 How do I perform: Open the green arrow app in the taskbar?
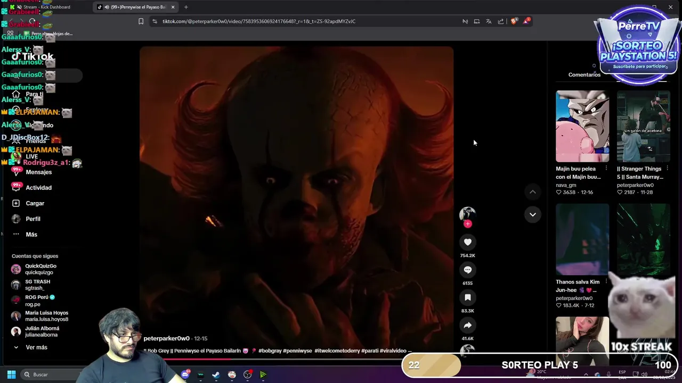[x=263, y=374]
